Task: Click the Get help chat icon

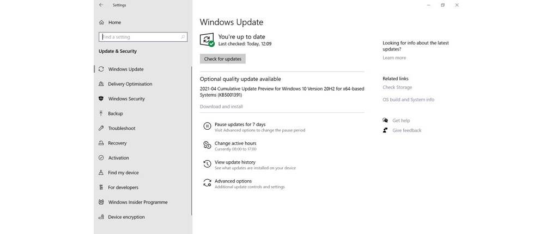Action: (385, 121)
